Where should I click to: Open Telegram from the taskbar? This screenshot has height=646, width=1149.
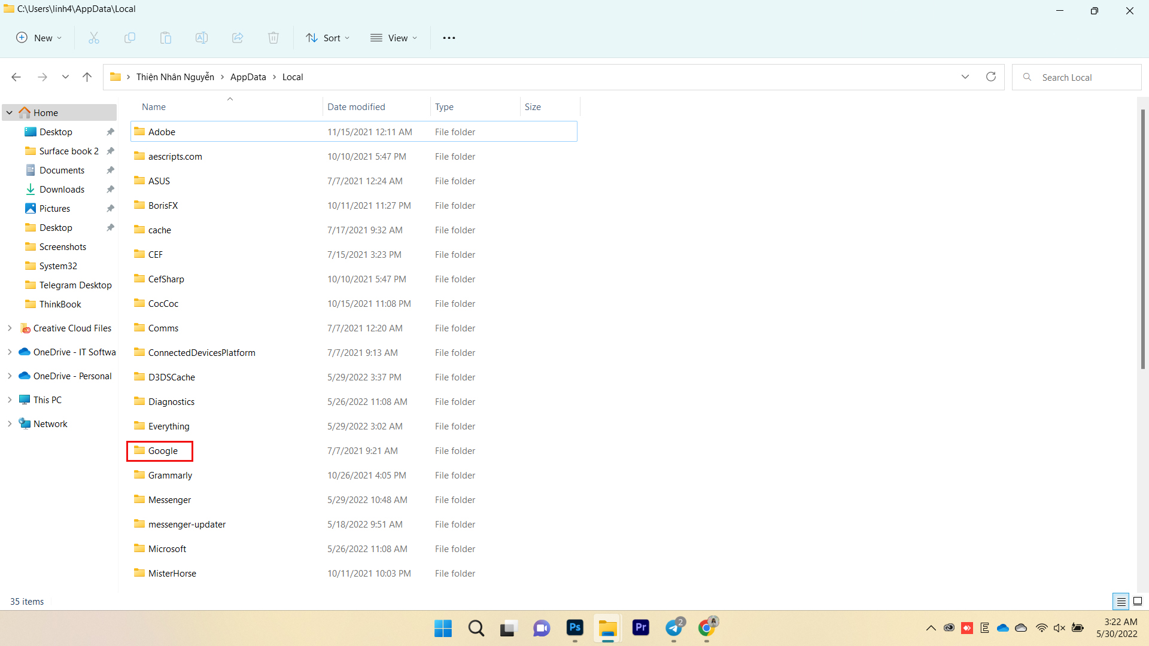point(674,628)
